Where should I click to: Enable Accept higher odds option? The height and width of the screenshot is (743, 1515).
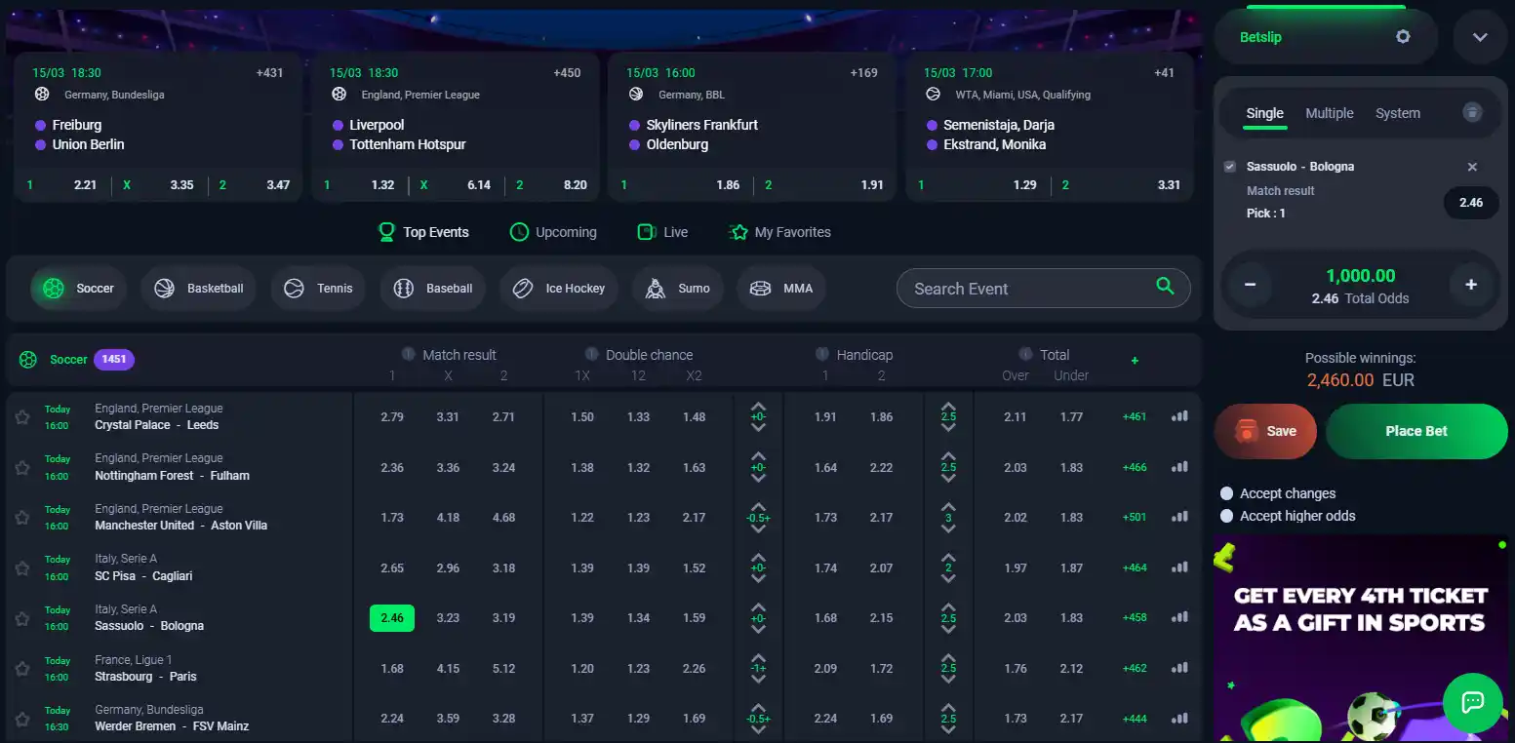click(x=1227, y=516)
